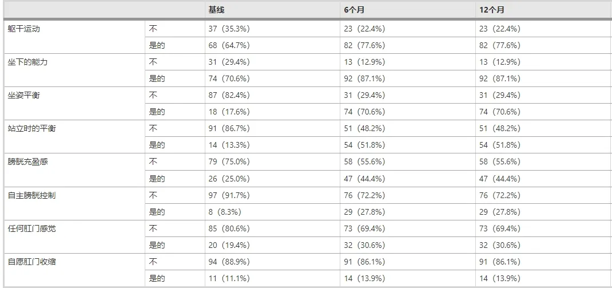The image size is (612, 288).
Task: Select the 站立时的平衡 row label
Action: tap(31, 128)
